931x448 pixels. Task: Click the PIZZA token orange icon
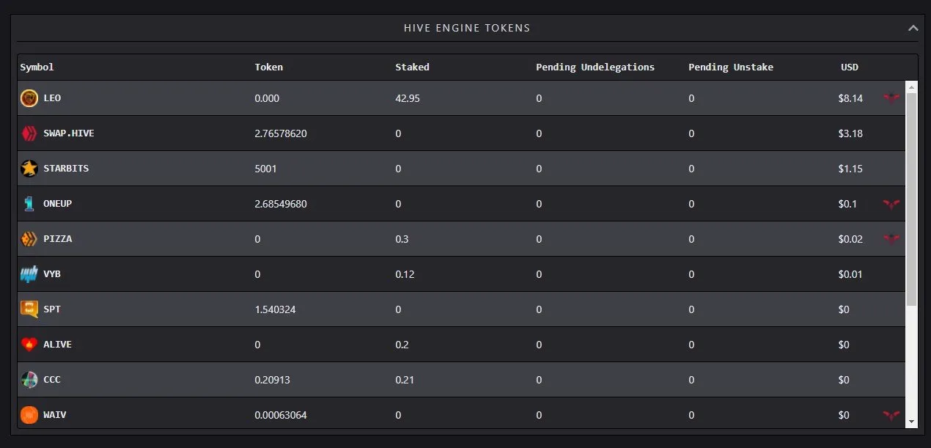[29, 239]
